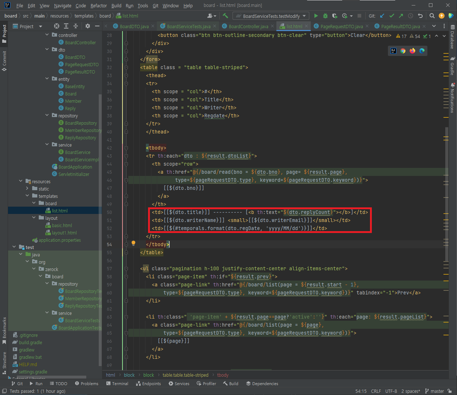Switch to the BoardController.java tab
This screenshot has width=457, height=395.
click(248, 26)
